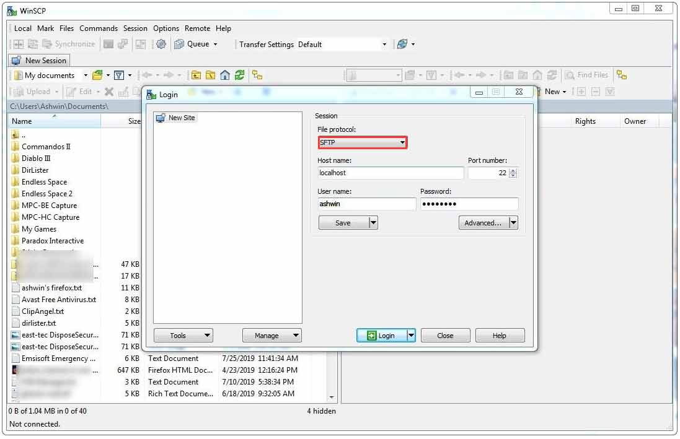
Task: Click the Save button in Login dialog
Action: [x=343, y=223]
